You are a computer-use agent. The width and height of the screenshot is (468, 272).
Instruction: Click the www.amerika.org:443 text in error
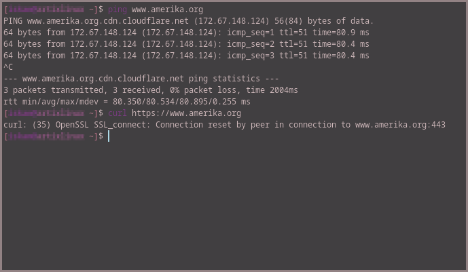pos(400,125)
